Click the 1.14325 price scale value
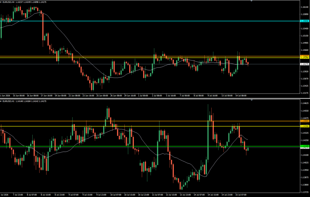 [x=305, y=133]
